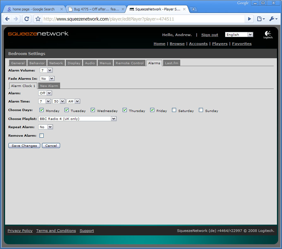Open the wrench settings menu
282x249 pixels.
[273, 19]
